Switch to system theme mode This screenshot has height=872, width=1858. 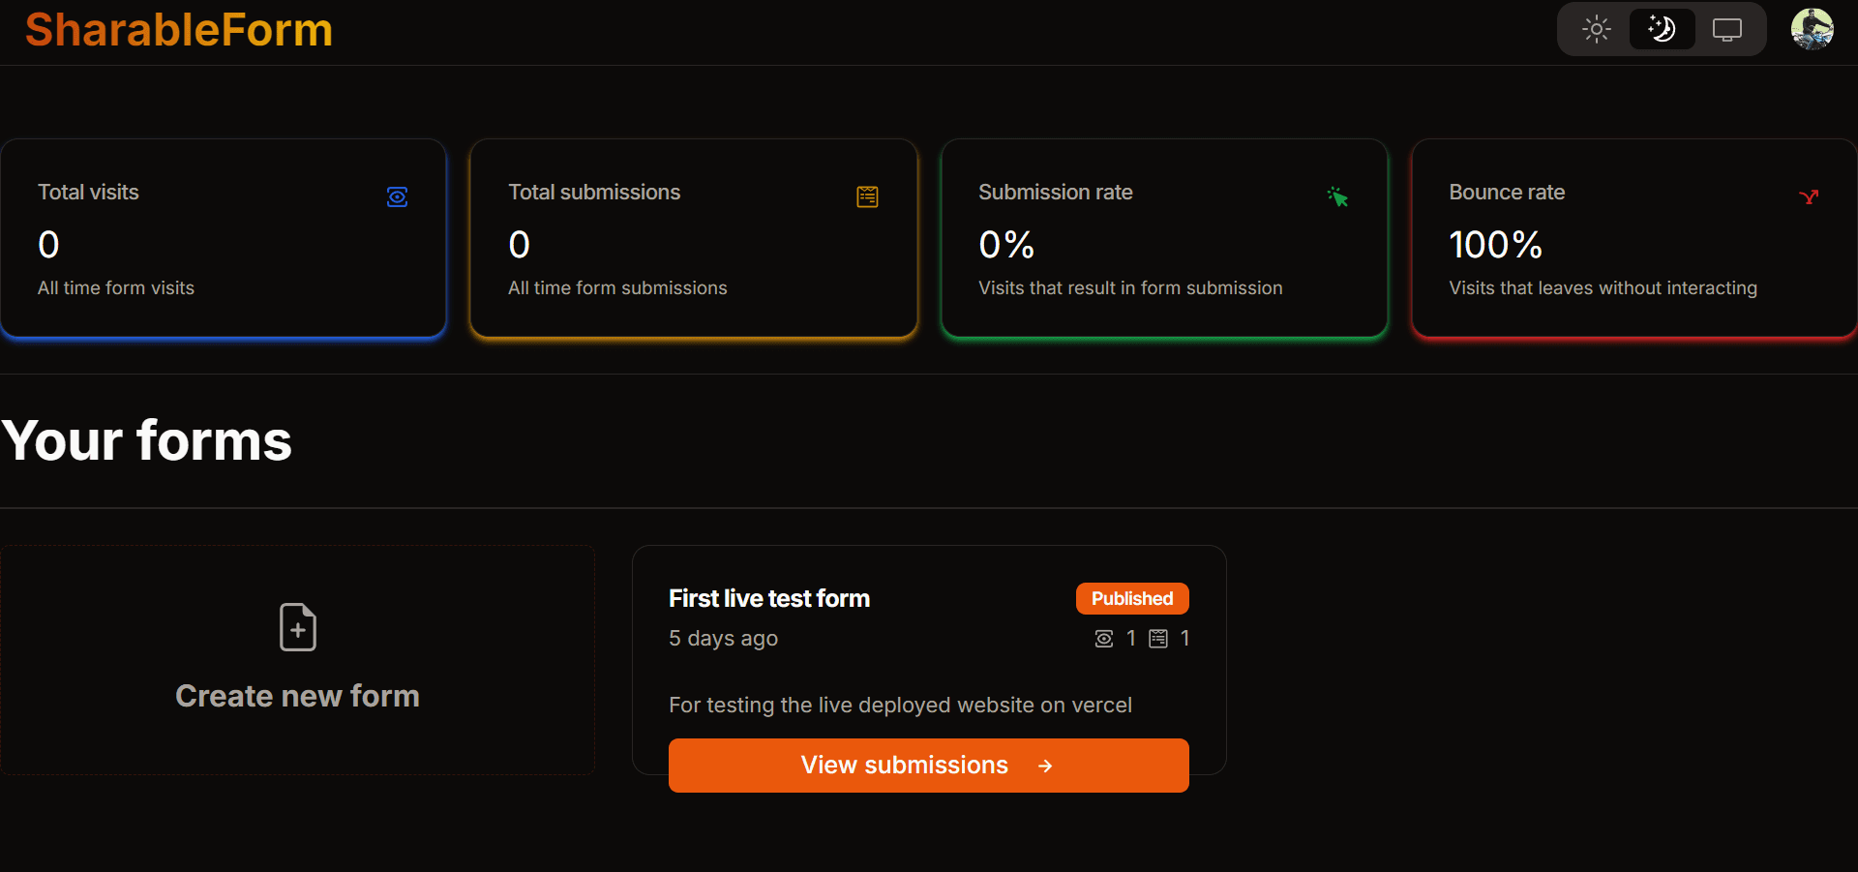1726,29
